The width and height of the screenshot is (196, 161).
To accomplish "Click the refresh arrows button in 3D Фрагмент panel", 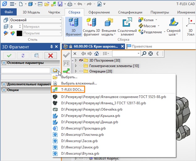I will coord(23,55).
